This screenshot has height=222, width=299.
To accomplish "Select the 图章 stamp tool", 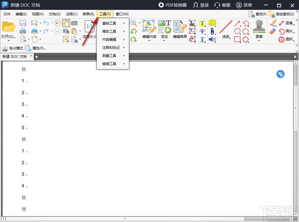I will [259, 29].
